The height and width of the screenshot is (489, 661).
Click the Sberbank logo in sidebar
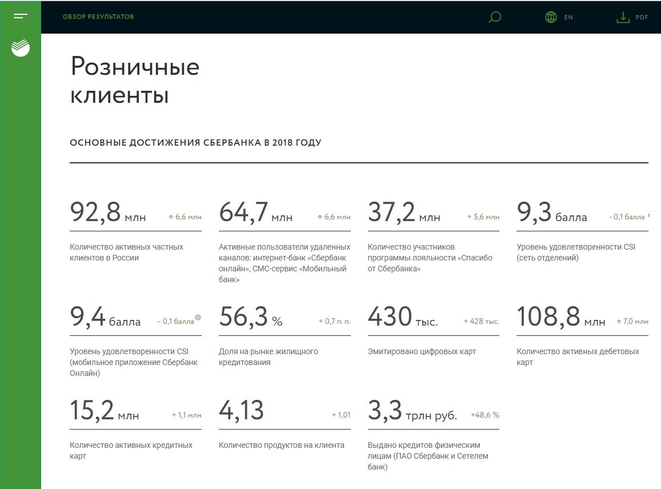(x=21, y=48)
